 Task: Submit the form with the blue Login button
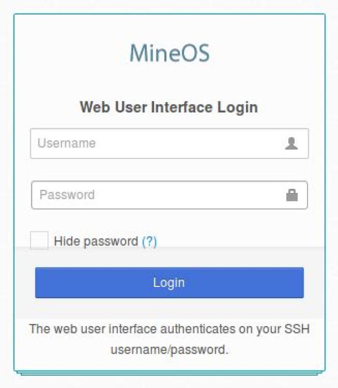(x=169, y=283)
